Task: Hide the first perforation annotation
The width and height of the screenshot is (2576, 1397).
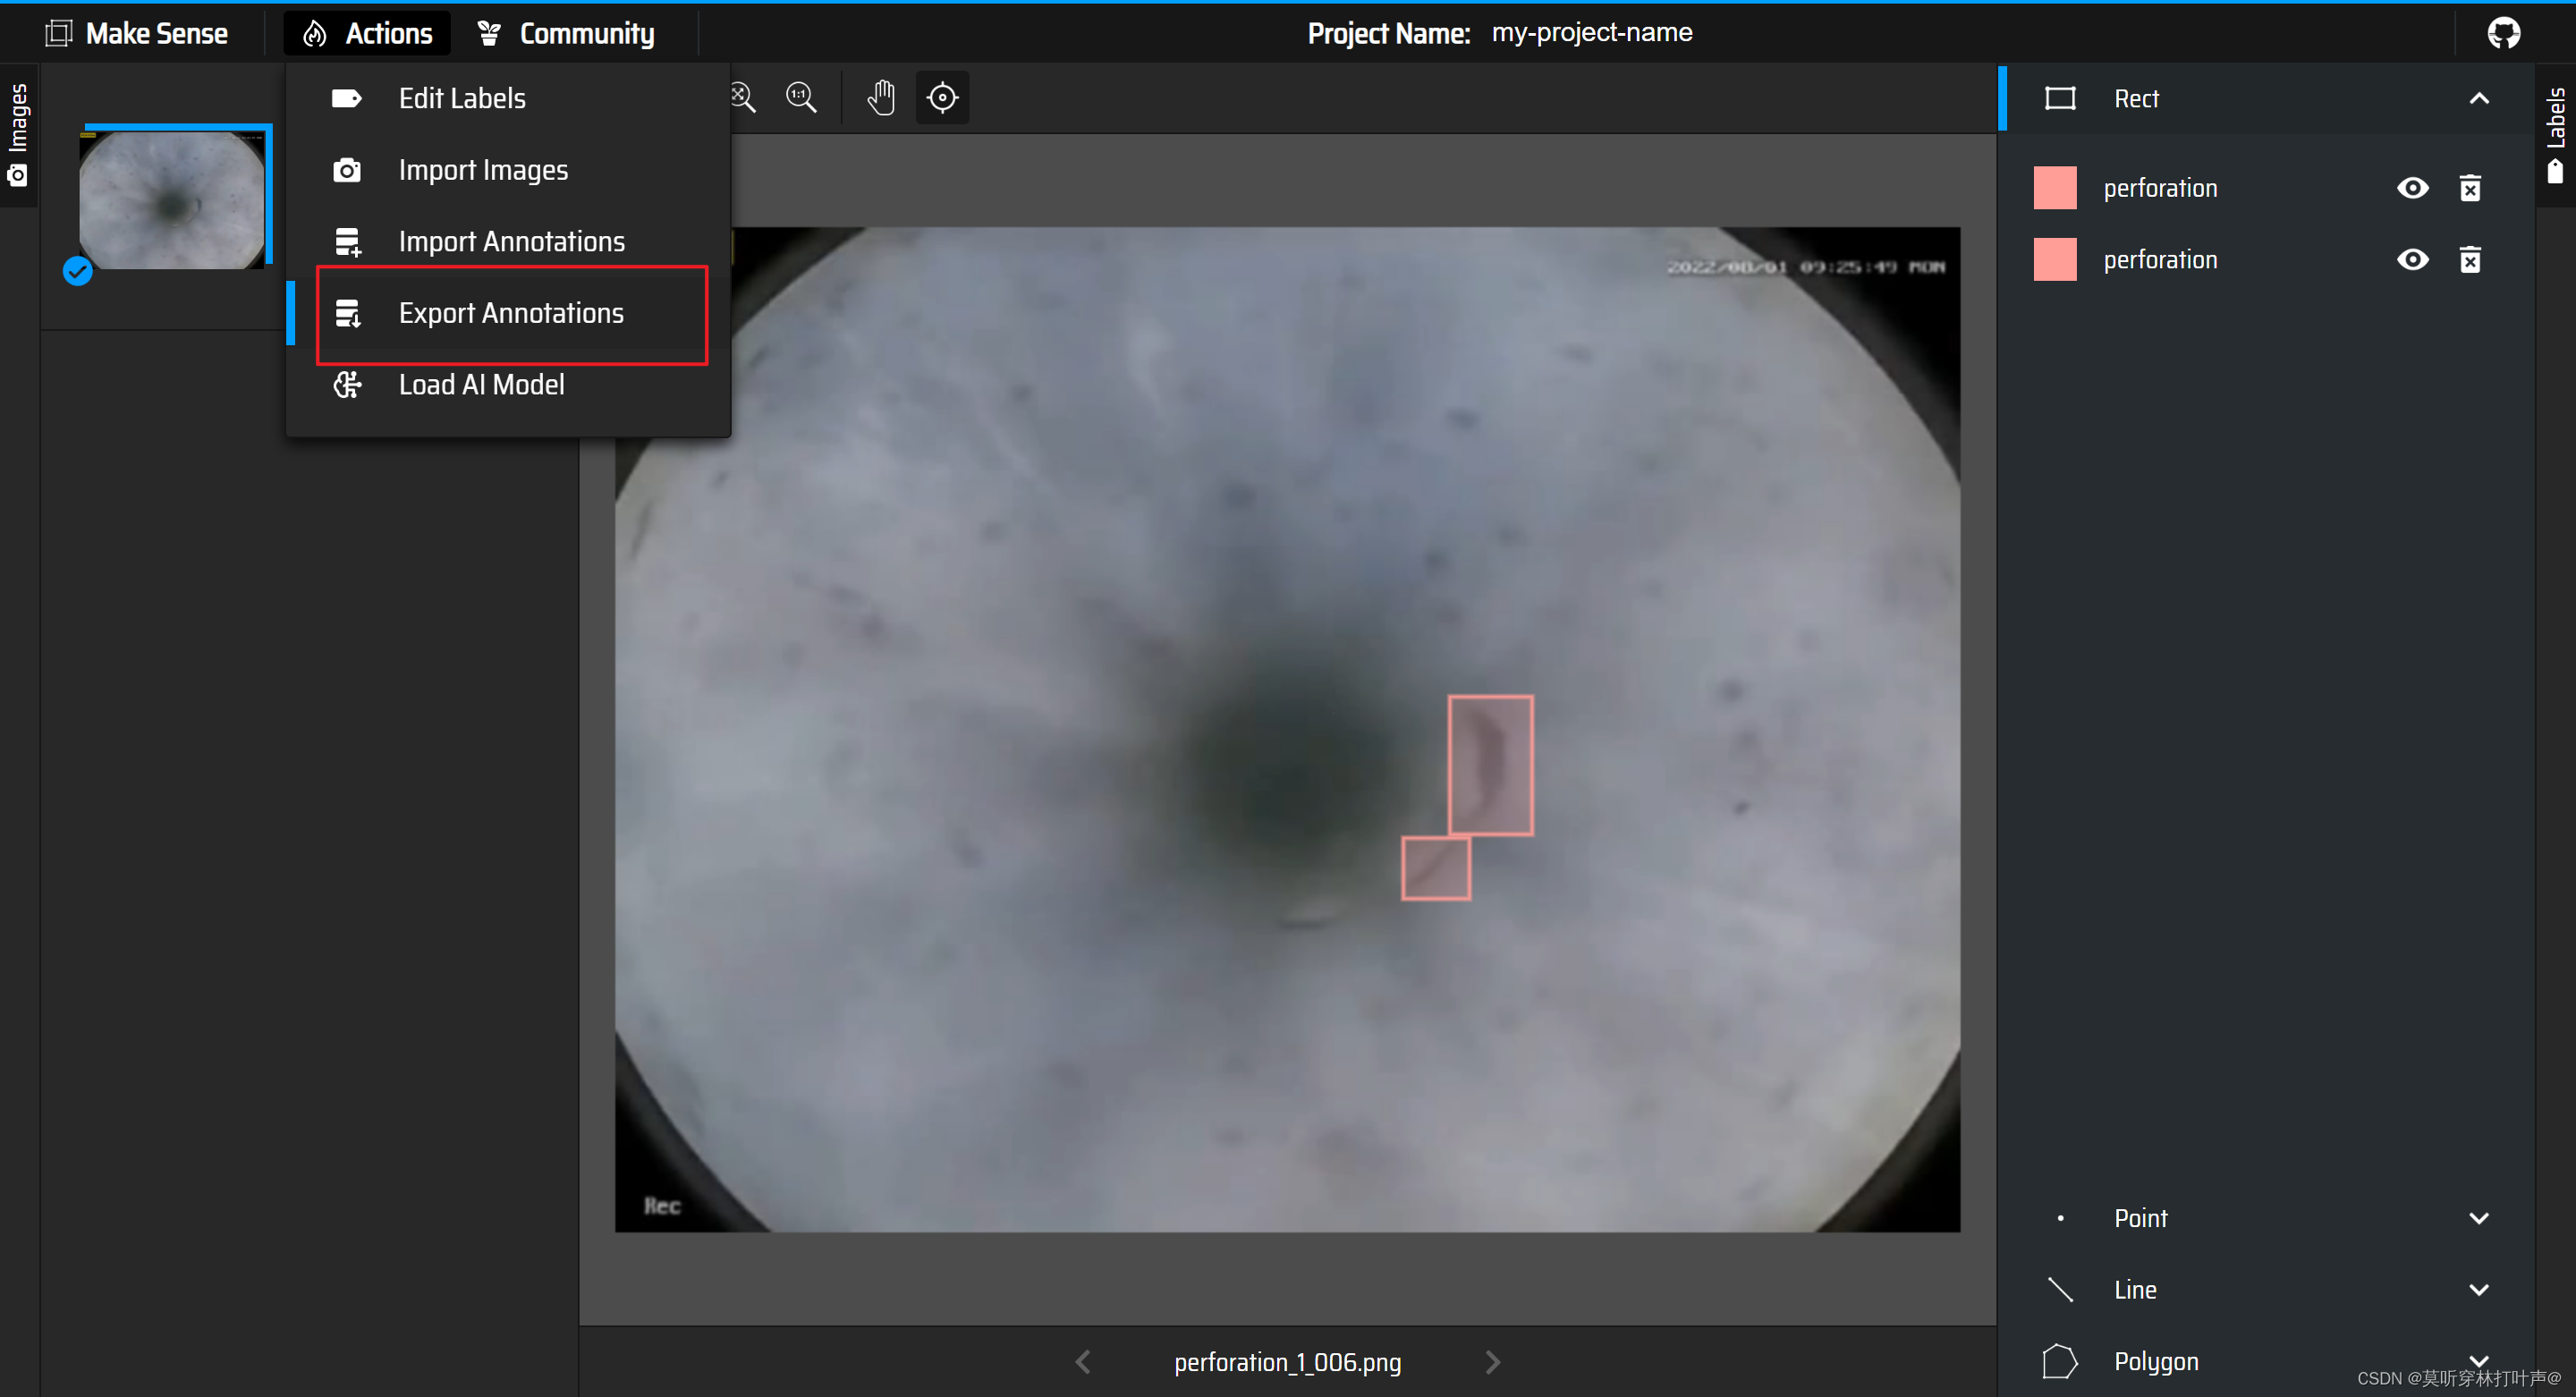Action: [x=2412, y=188]
